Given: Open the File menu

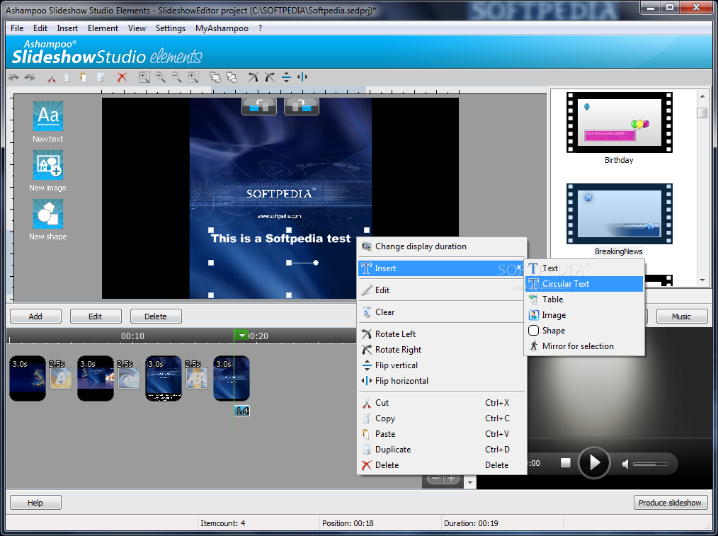Looking at the screenshot, I should [x=17, y=28].
